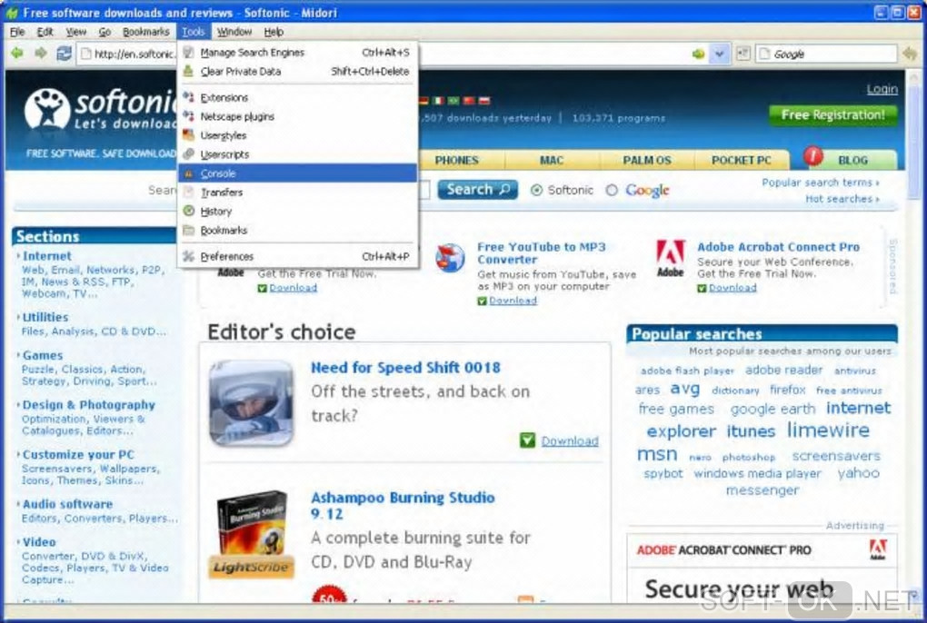Click the Midori leaf icon in title bar

11,13
